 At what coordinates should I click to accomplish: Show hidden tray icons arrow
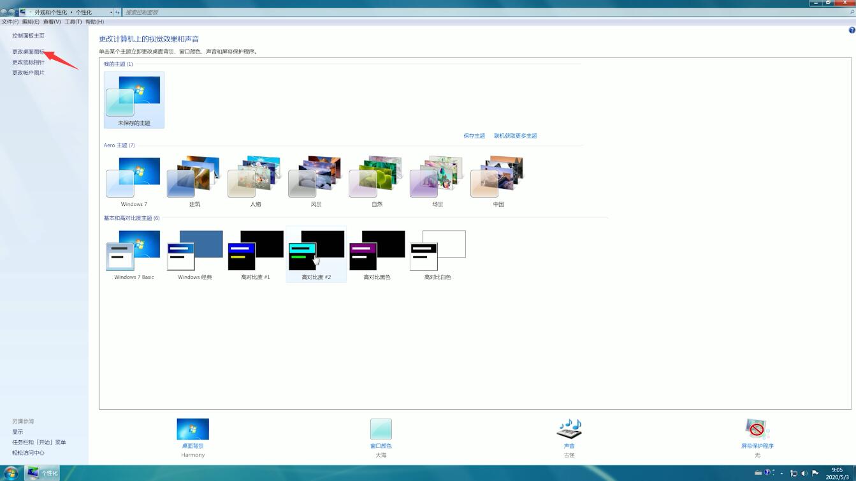(x=782, y=473)
